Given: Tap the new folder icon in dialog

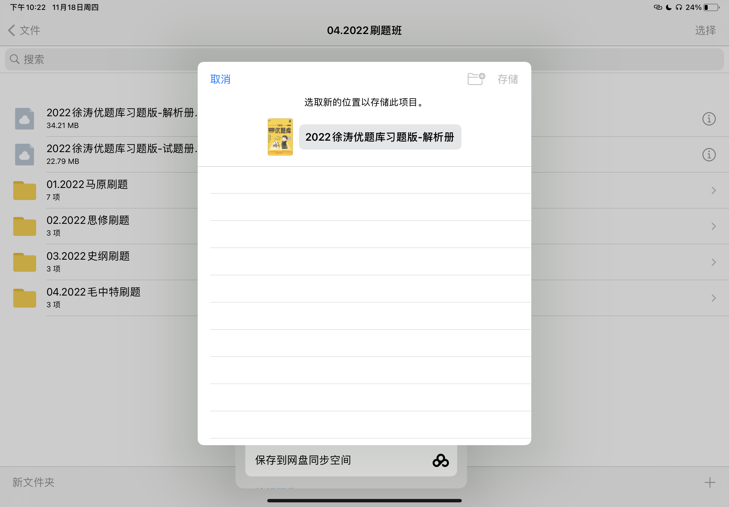Looking at the screenshot, I should click(476, 79).
